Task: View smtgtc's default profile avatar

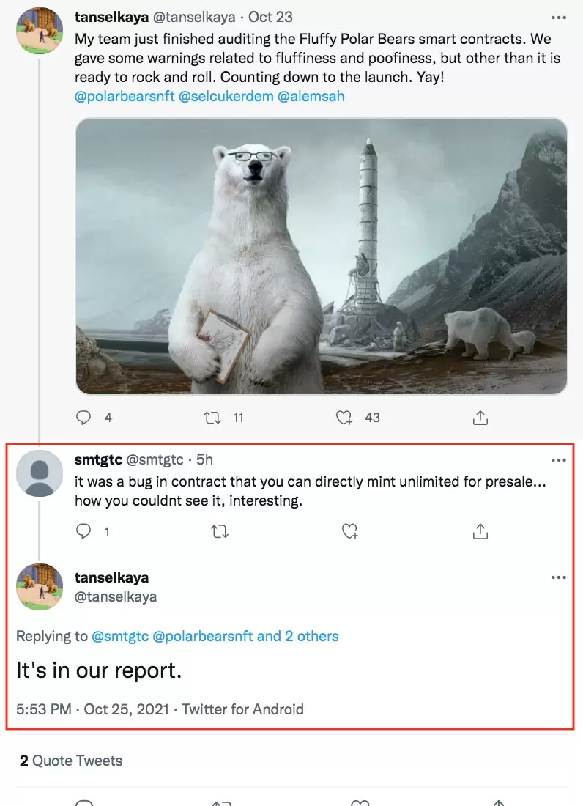Action: click(40, 473)
